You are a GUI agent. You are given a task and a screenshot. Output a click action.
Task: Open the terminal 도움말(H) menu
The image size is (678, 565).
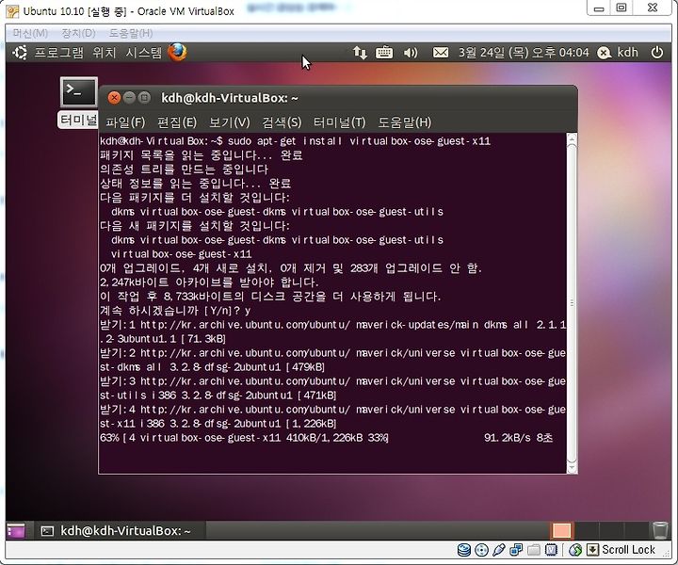(404, 122)
